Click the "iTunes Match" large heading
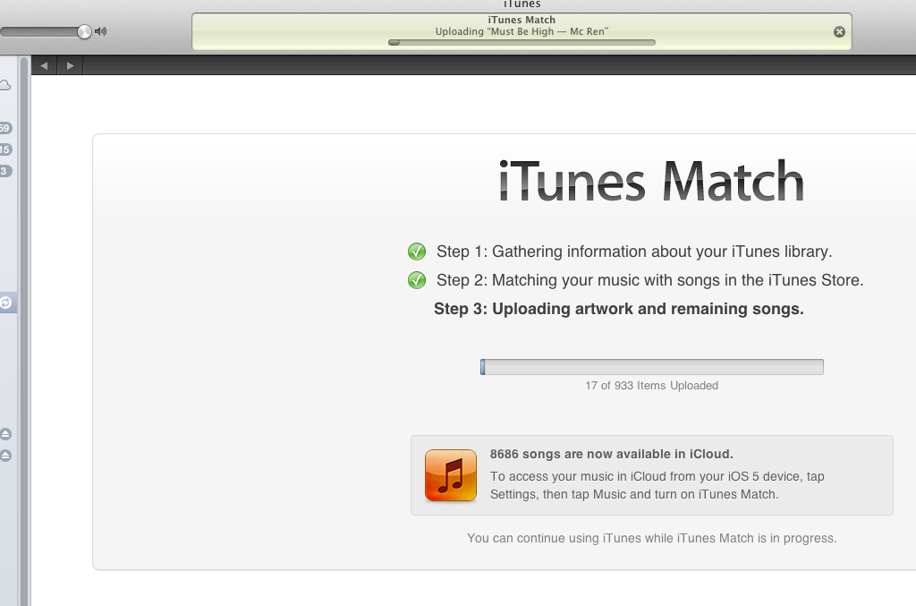This screenshot has width=916, height=606. 651,181
